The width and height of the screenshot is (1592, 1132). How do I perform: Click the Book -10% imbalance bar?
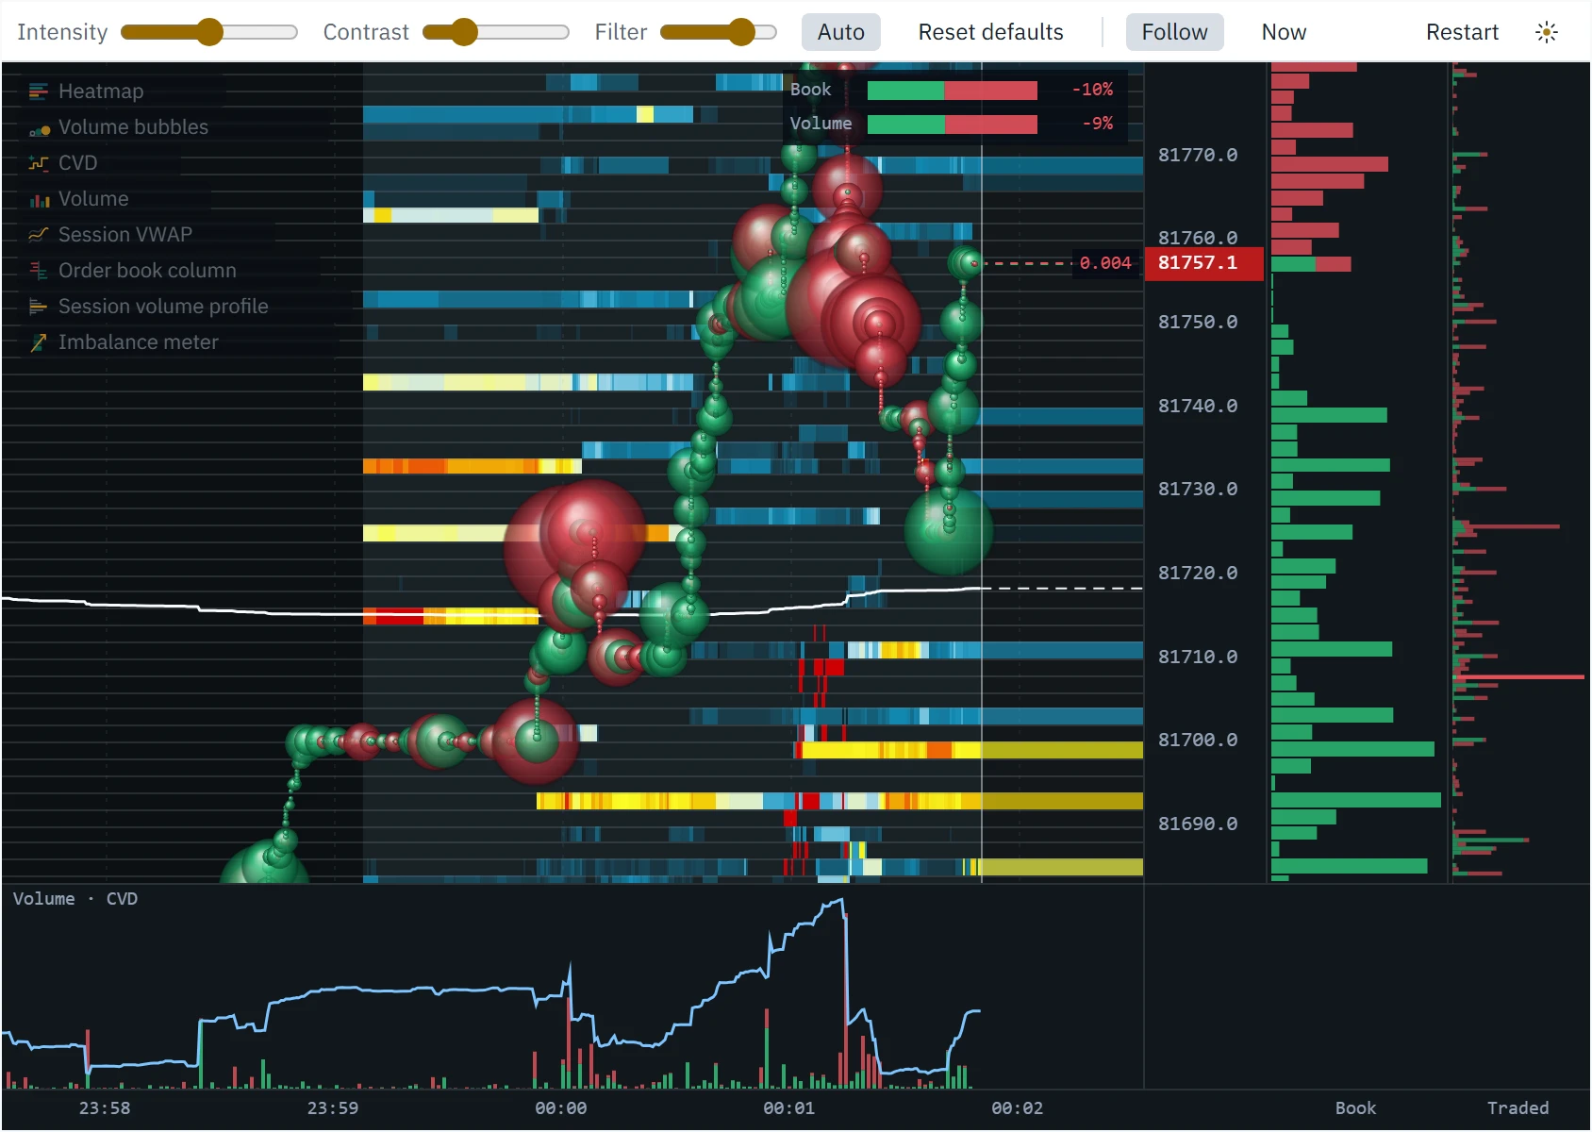[x=953, y=91]
